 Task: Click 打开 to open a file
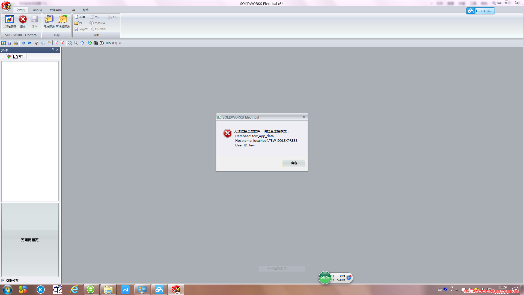click(80, 23)
